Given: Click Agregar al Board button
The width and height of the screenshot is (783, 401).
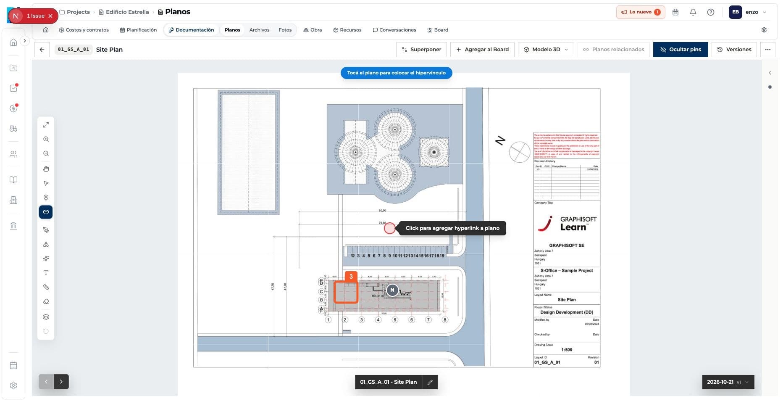Looking at the screenshot, I should pos(482,50).
